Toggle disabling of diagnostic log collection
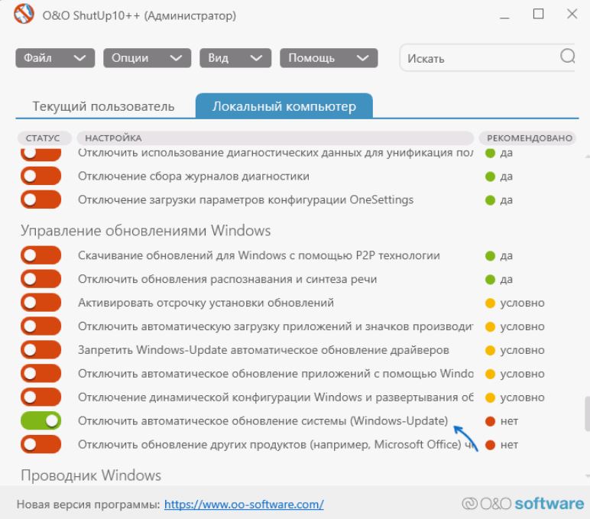Viewport: 590px width, 519px height. click(41, 177)
